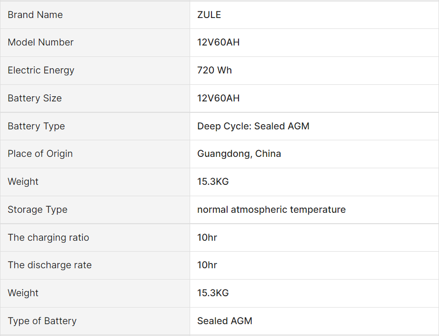
Task: Click The charging ratio label
Action: point(48,237)
